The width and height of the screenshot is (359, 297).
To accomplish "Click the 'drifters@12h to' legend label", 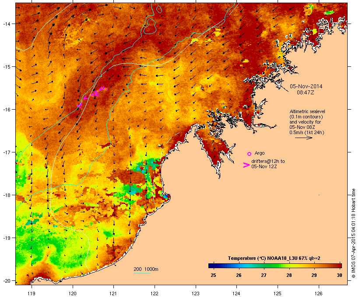I will pos(268,161).
